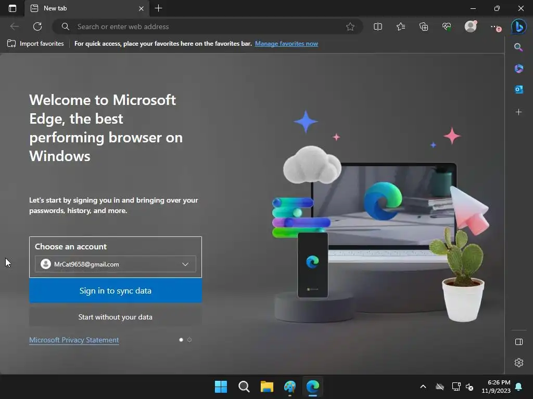This screenshot has height=399, width=533.
Task: Open Microsoft 365 sidebar icon
Action: pos(518,68)
